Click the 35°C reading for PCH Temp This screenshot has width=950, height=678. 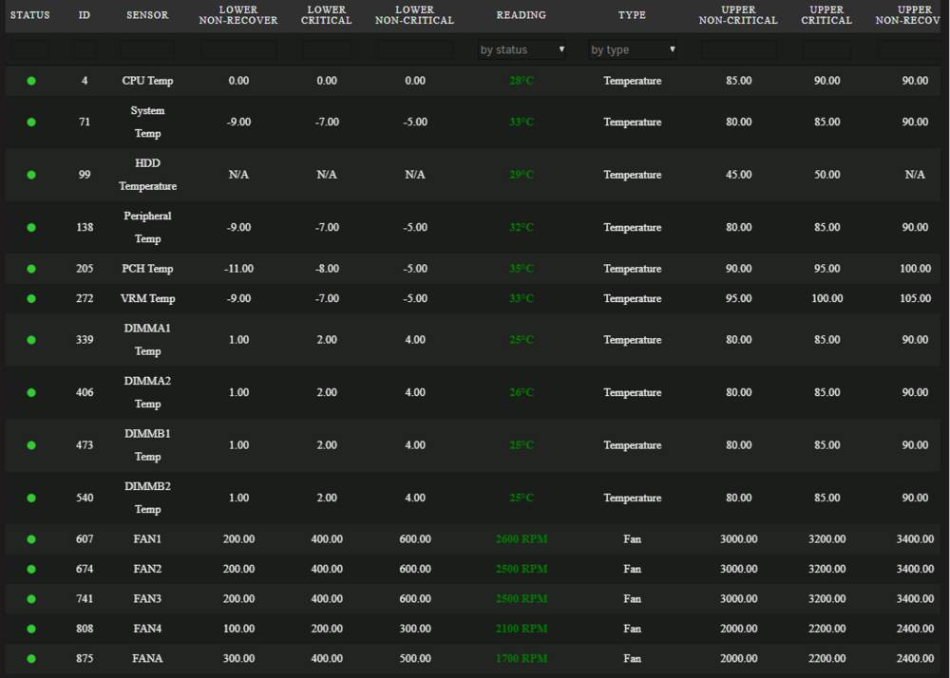[521, 268]
